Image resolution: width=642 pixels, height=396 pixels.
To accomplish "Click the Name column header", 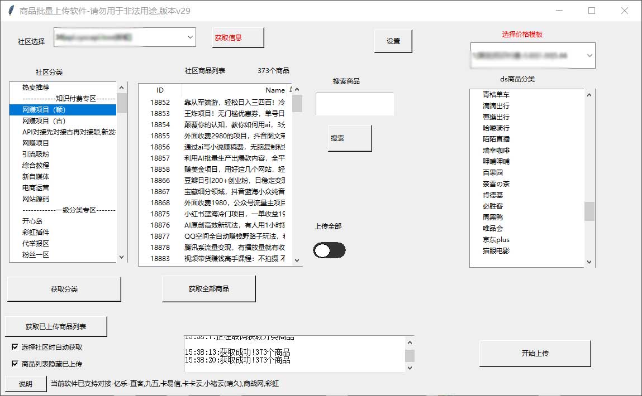I will click(x=235, y=90).
